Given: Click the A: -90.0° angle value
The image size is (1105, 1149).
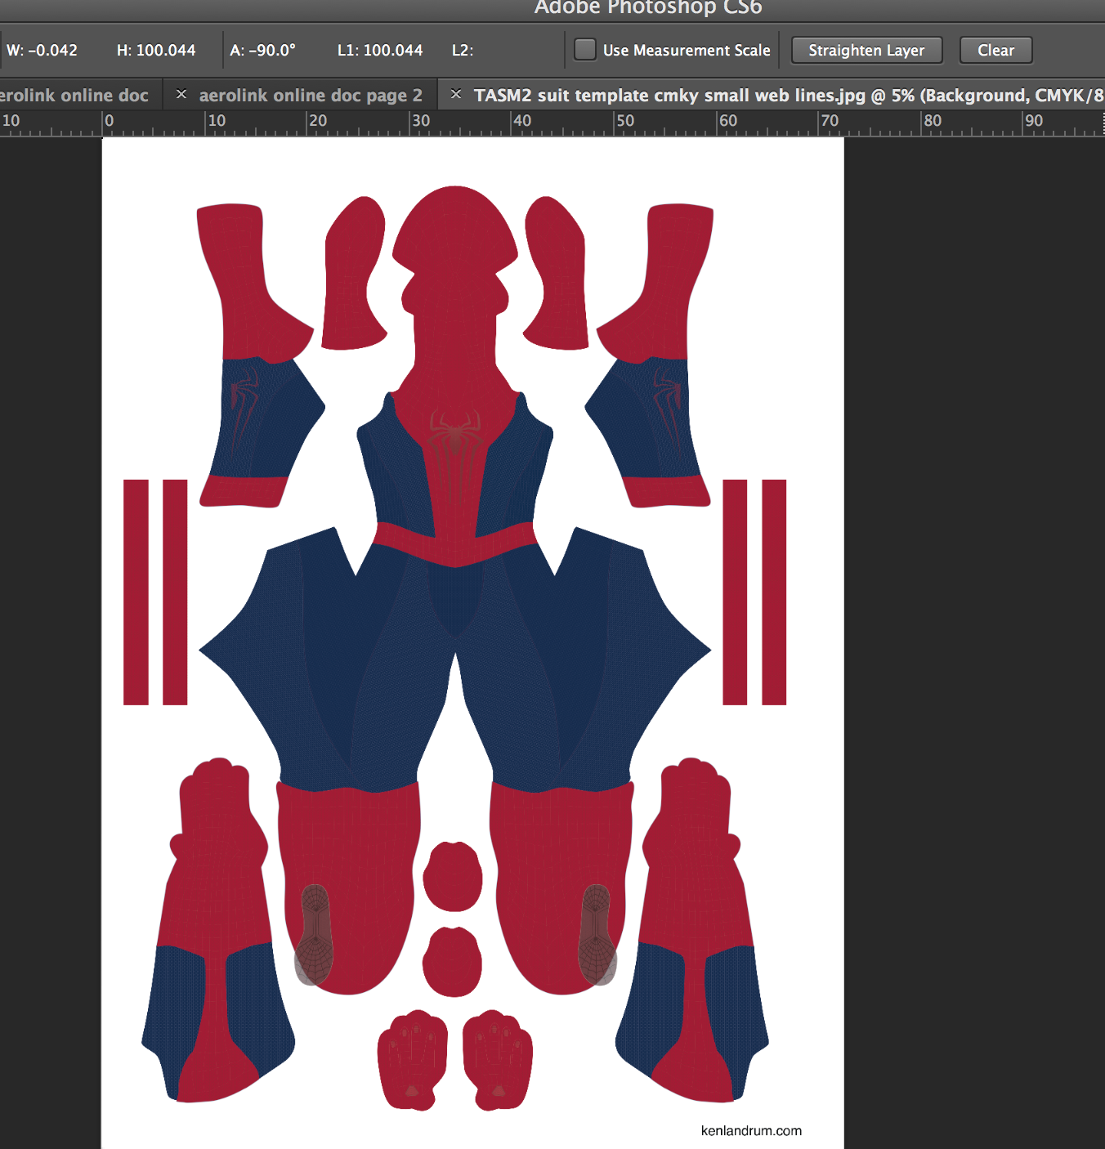Looking at the screenshot, I should 262,50.
